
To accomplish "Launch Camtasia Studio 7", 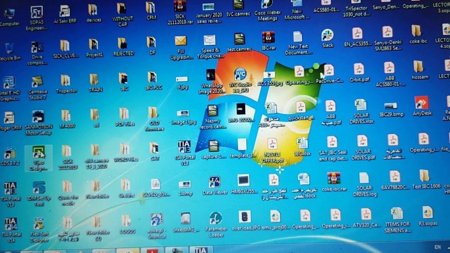I will (x=37, y=82).
